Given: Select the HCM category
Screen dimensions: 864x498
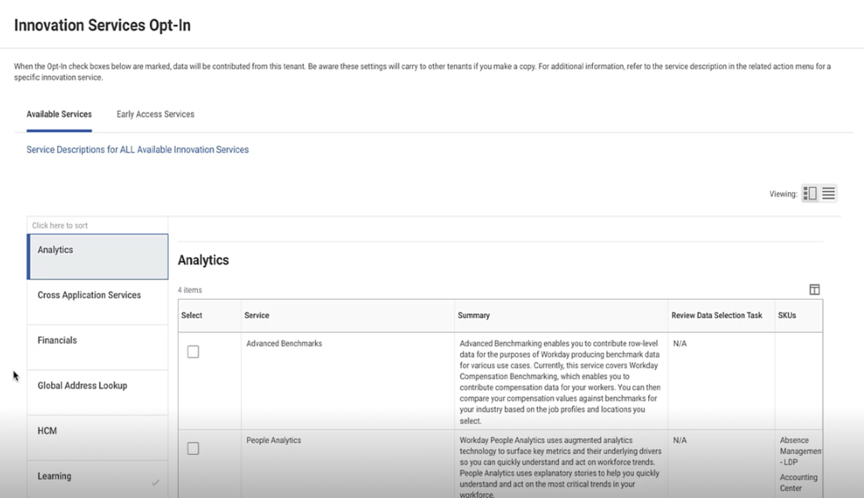Looking at the screenshot, I should (x=97, y=438).
